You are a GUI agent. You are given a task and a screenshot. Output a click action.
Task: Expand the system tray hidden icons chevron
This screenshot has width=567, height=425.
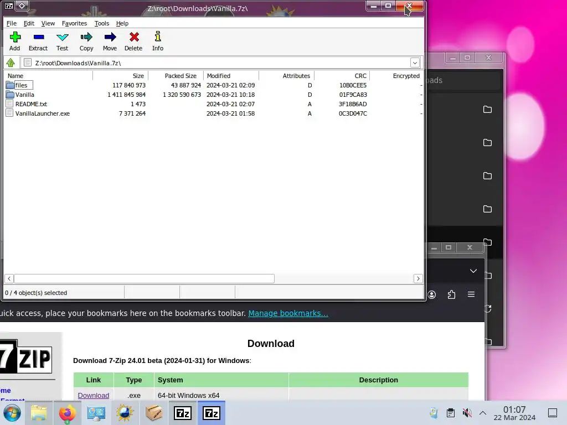483,413
